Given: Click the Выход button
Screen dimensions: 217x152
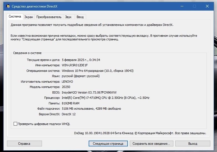Looking at the screenshot, I should 193,144.
